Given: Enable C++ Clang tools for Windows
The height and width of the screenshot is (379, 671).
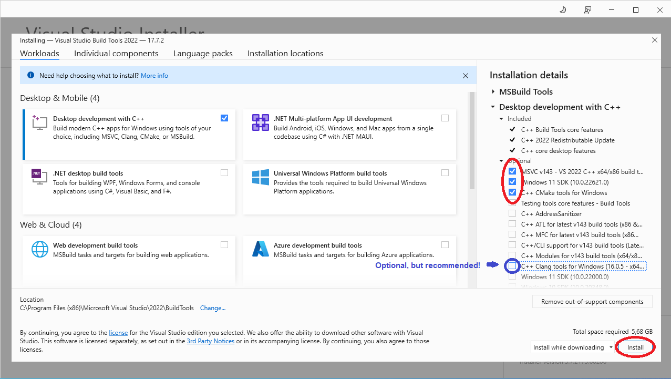Looking at the screenshot, I should coord(512,266).
